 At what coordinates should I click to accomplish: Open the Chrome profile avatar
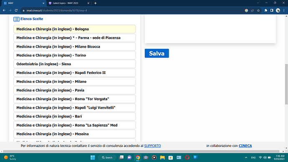pos(278,10)
